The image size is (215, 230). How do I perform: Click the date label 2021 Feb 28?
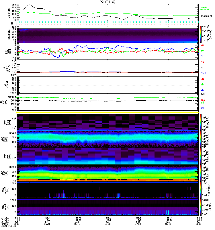click(9, 226)
